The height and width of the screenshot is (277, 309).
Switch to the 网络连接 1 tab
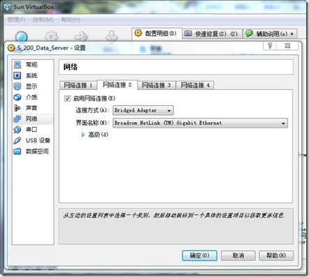coord(78,85)
